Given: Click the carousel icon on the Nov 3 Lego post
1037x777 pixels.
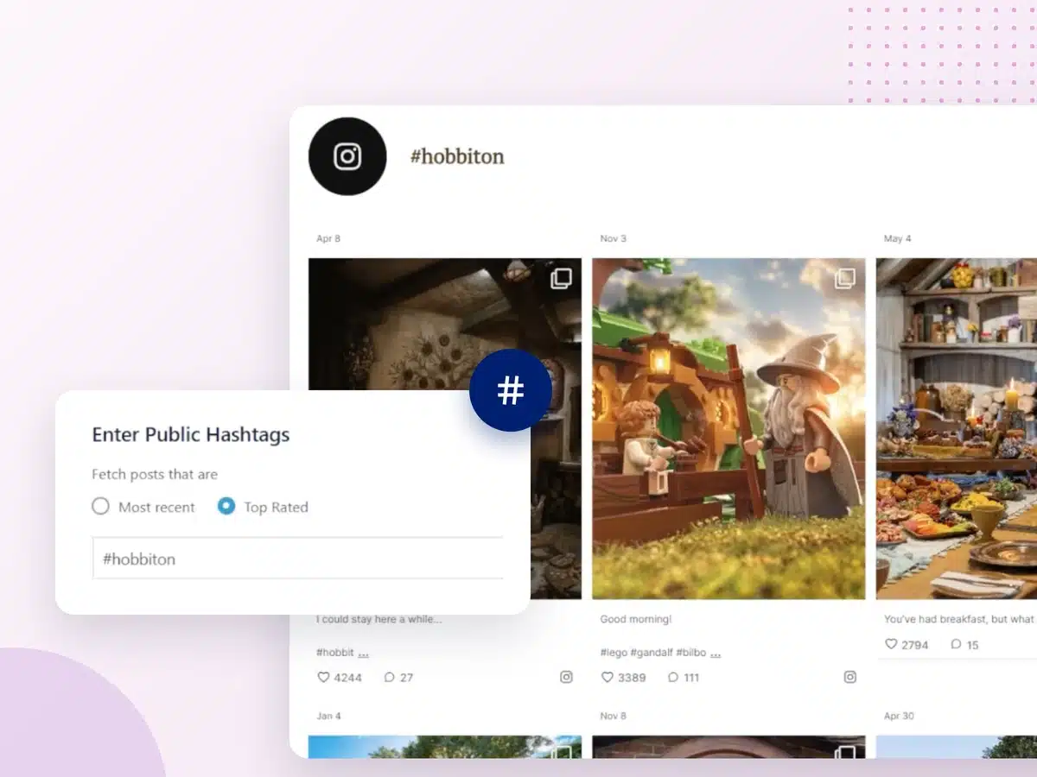Looking at the screenshot, I should pos(845,277).
